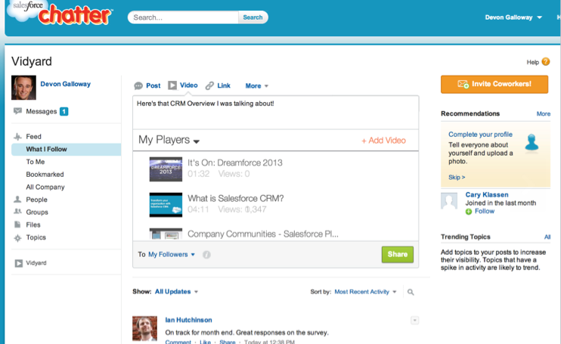Click the blue profile figure icon
This screenshot has width=561, height=344.
click(532, 143)
